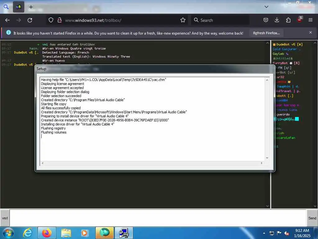Send the trollbox message
The height and width of the screenshot is (239, 318).
click(312, 218)
